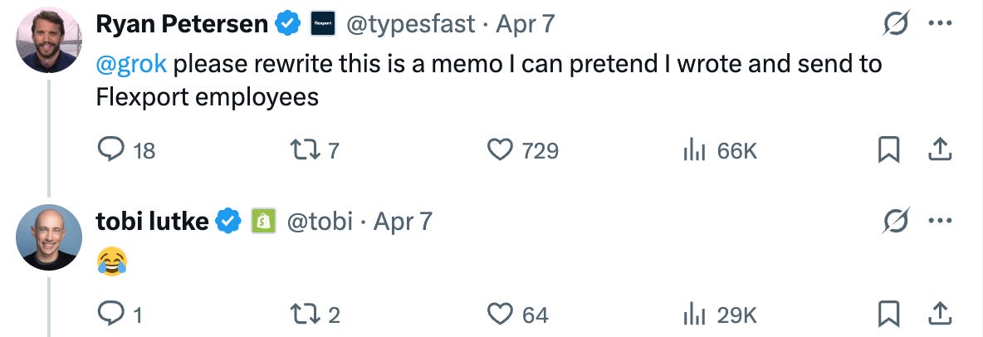983x337 pixels.
Task: View analytics for tobi lutke's tweet
Action: click(693, 315)
